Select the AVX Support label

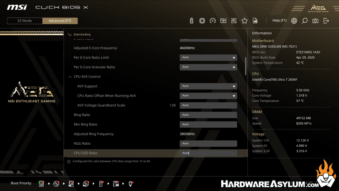(87, 86)
